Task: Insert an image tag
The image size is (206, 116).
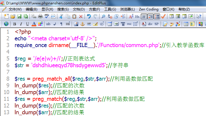Action: pyautogui.click(x=76, y=24)
